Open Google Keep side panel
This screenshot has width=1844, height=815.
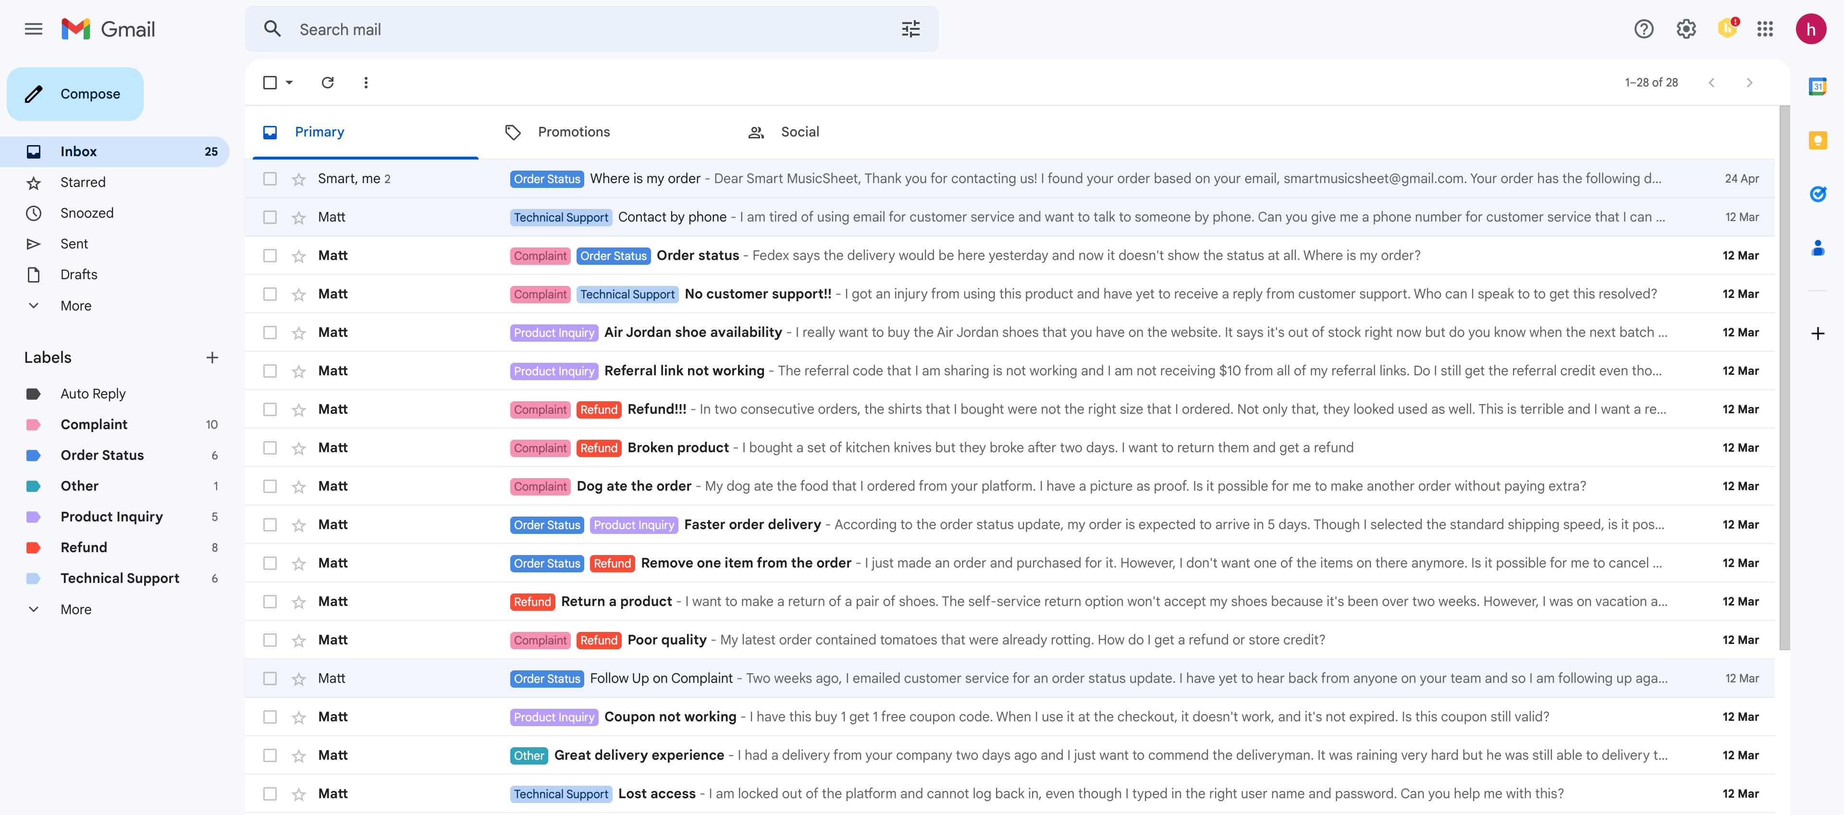click(1818, 140)
